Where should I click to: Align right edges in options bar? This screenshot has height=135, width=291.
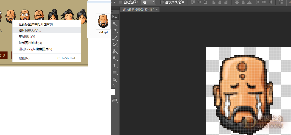(x=226, y=2)
